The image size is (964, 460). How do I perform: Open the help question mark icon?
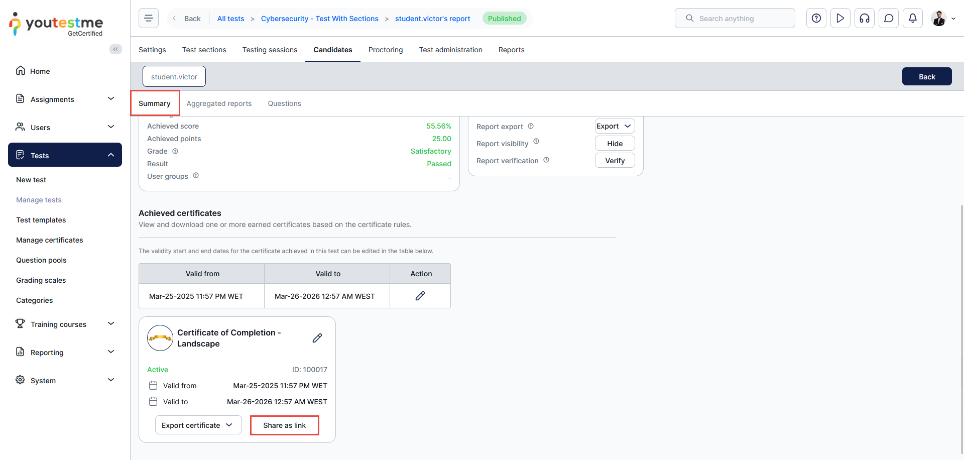tap(816, 19)
